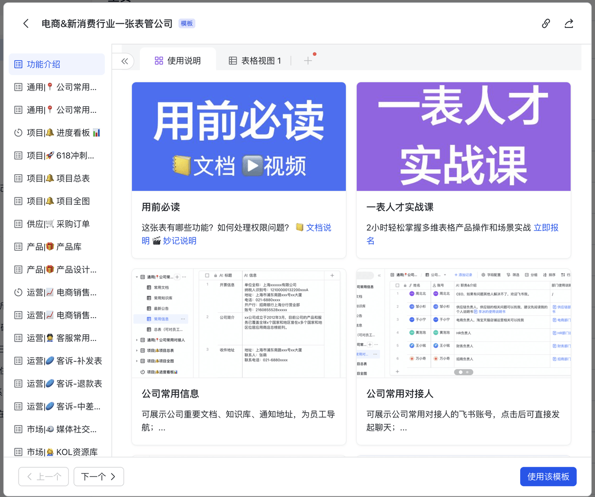This screenshot has height=497, width=595.
Task: Click the 立即报名 link
Action: point(546,228)
